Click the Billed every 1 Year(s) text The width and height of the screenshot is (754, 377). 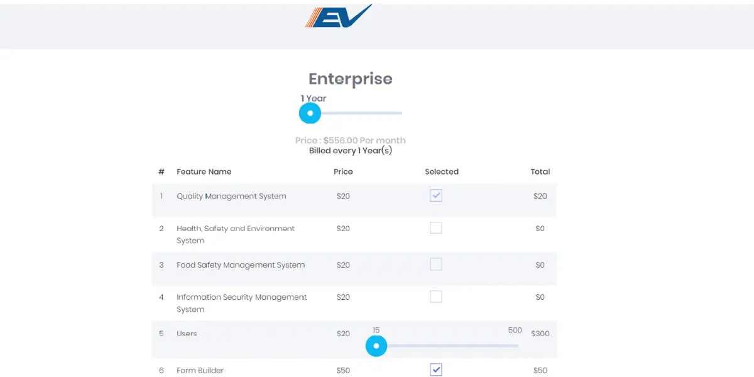pos(351,151)
